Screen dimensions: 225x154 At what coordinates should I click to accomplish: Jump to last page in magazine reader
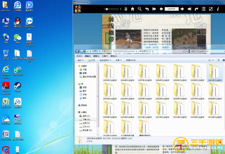189,9
